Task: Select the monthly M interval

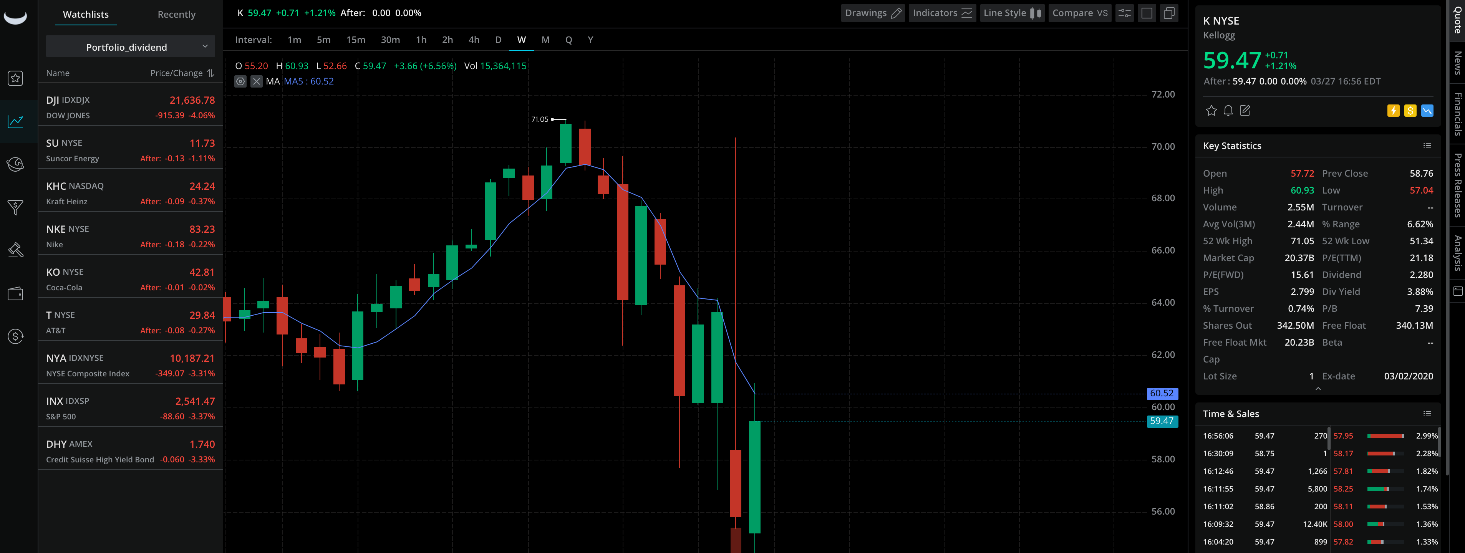Action: 545,40
